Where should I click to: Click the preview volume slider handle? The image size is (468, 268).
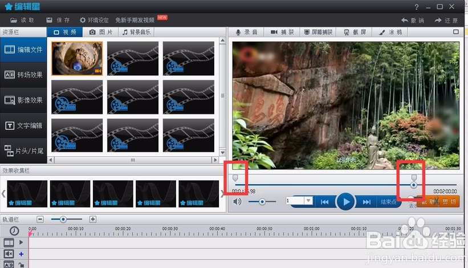[x=262, y=201]
